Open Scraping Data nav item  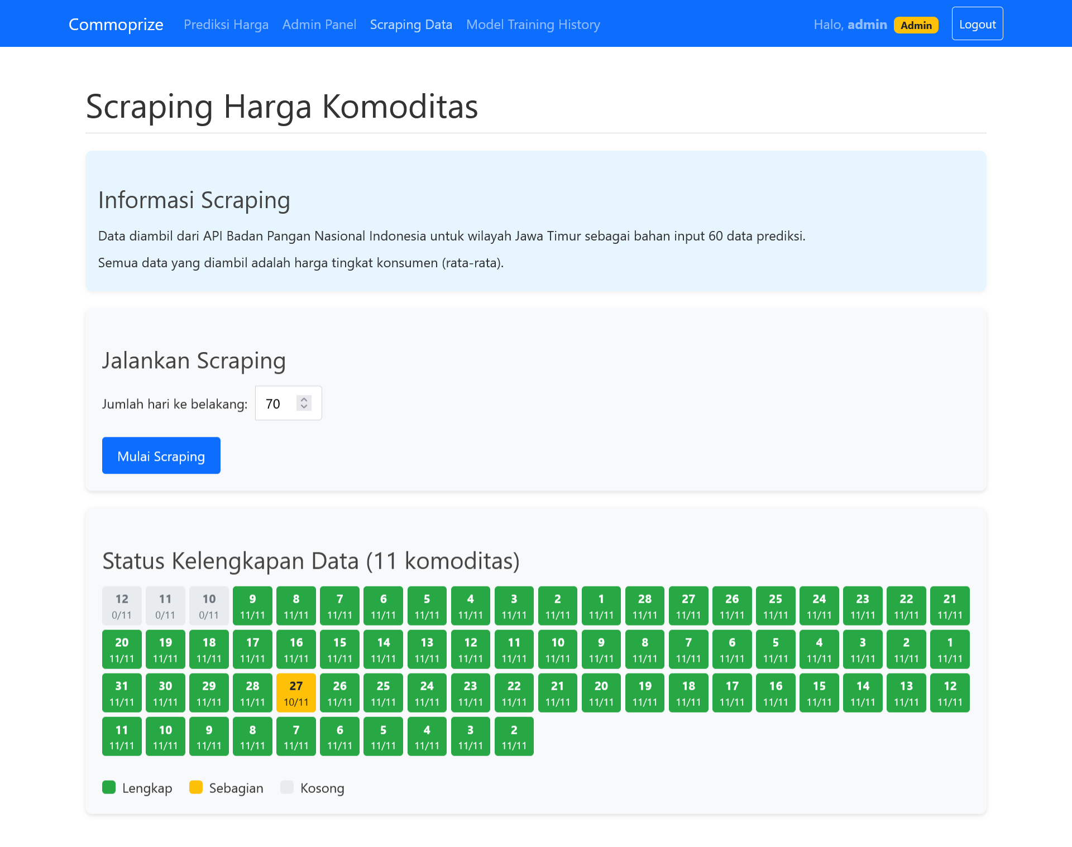pos(411,25)
